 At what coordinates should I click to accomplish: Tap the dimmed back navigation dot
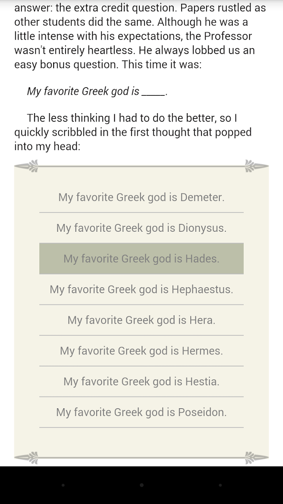(x=63, y=485)
